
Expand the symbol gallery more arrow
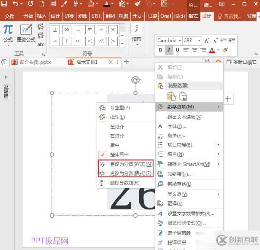point(122,43)
